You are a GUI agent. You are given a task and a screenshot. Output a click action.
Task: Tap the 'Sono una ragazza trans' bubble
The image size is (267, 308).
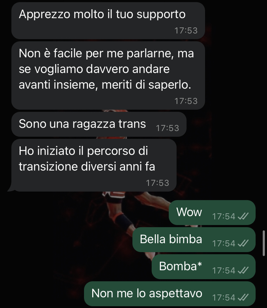[x=99, y=124]
